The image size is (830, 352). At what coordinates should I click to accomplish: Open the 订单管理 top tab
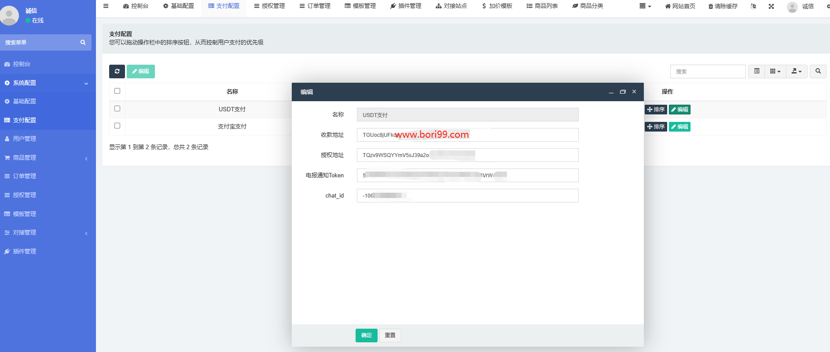[315, 6]
